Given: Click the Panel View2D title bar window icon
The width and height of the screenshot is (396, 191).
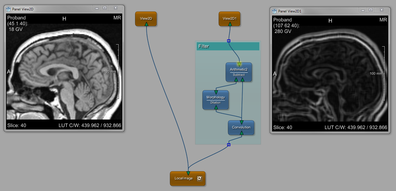Looking at the screenshot, I should point(8,9).
